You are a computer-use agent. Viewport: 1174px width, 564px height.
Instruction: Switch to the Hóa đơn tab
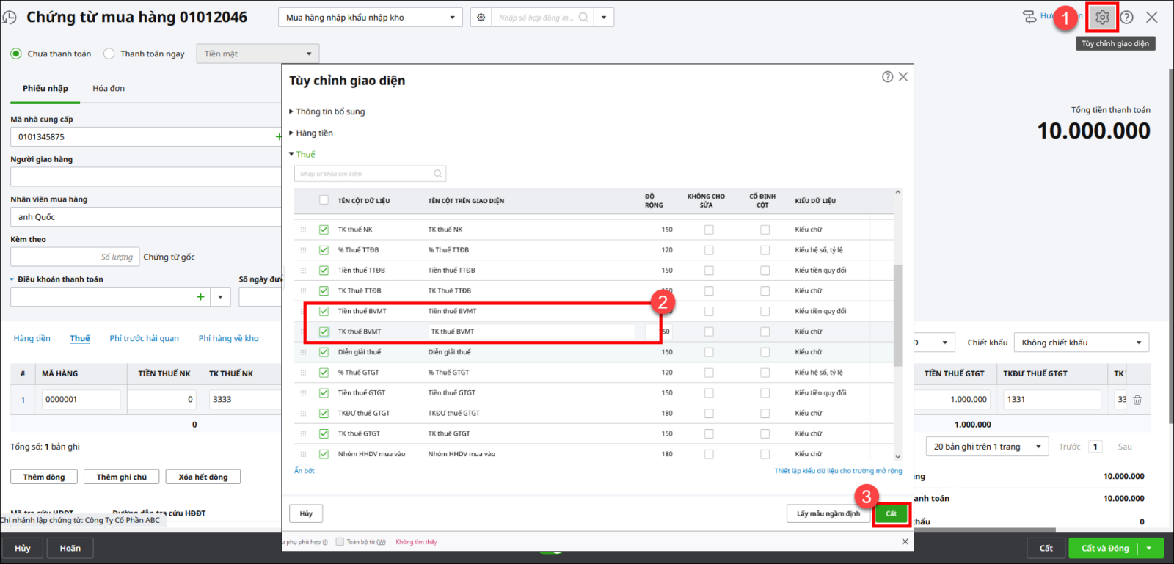108,88
